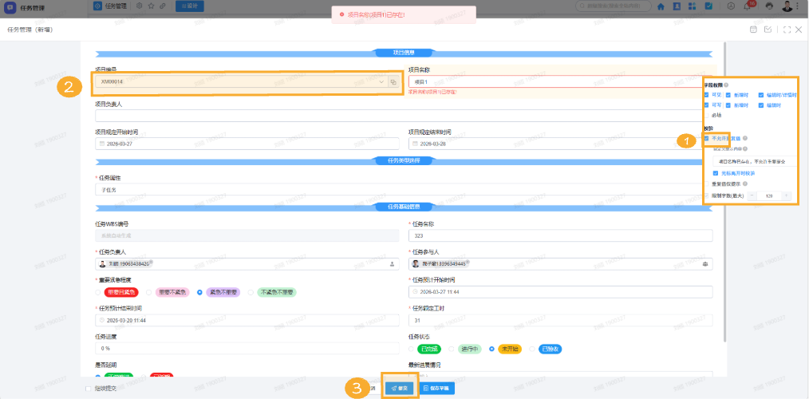This screenshot has height=399, width=809.
Task: Click the blue 提交 submit button
Action: pyautogui.click(x=400, y=388)
